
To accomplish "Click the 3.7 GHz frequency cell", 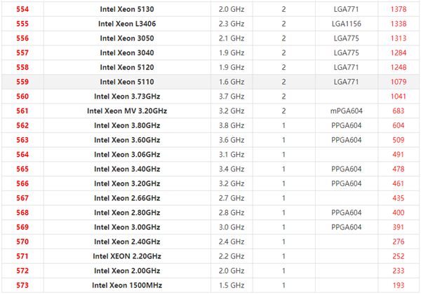I will tap(232, 97).
